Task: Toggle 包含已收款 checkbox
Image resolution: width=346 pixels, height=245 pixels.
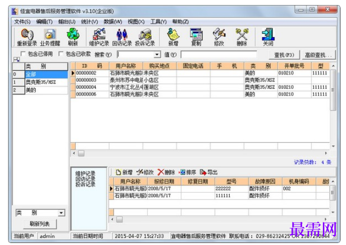Action: (61, 54)
